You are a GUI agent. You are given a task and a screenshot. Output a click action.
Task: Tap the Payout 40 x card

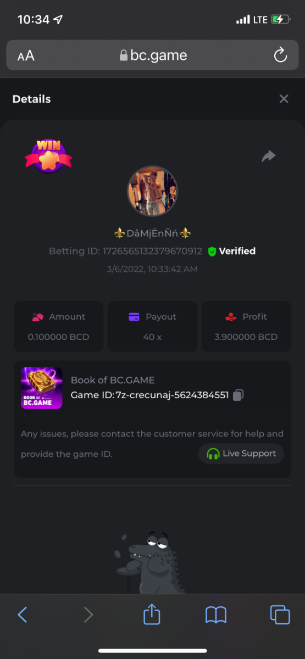point(152,326)
